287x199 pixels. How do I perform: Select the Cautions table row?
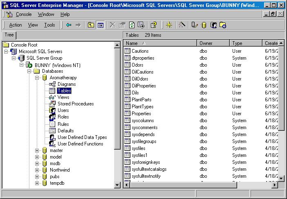[x=201, y=51]
